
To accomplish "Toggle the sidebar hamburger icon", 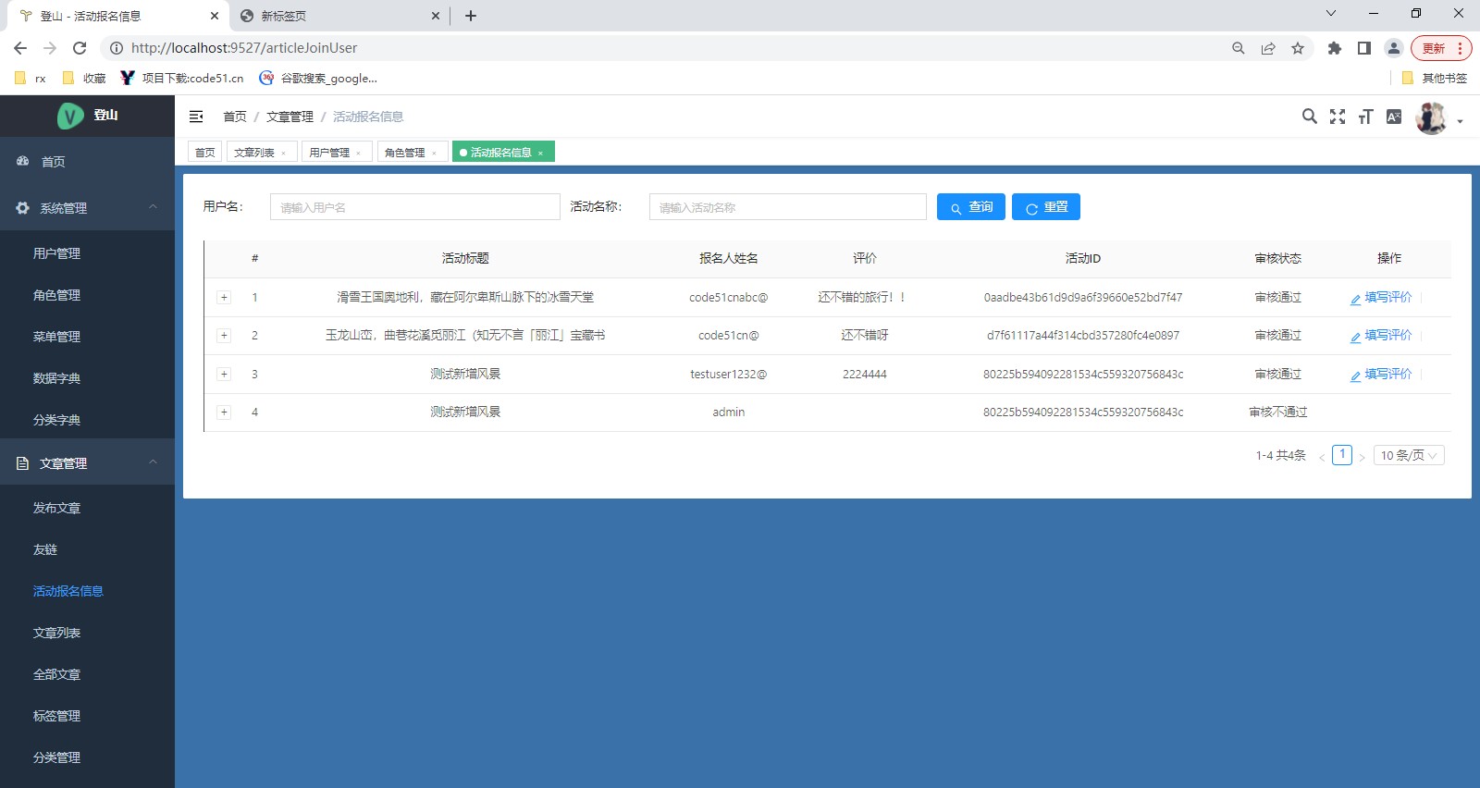I will click(196, 117).
